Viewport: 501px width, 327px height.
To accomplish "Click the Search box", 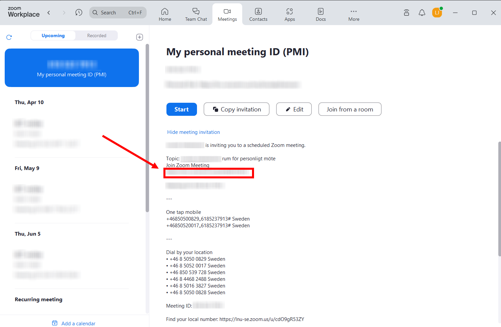I will (x=118, y=13).
